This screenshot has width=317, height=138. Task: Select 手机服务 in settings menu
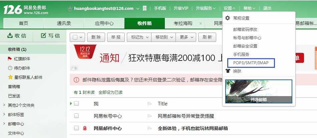tap(241, 55)
